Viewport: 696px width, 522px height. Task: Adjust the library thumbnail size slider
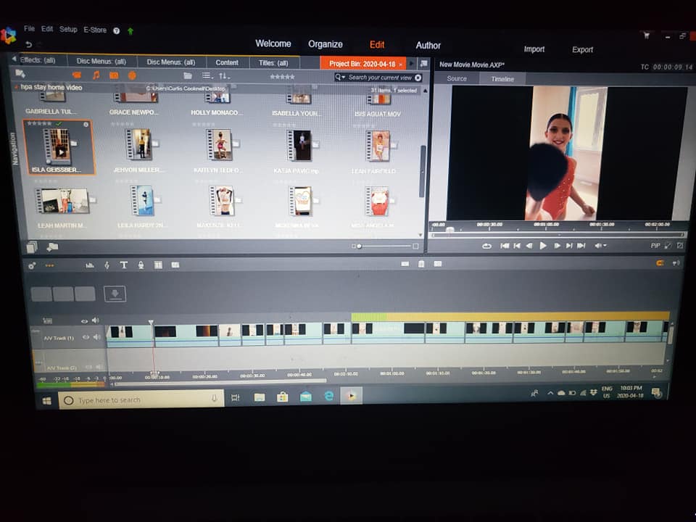[384, 246]
